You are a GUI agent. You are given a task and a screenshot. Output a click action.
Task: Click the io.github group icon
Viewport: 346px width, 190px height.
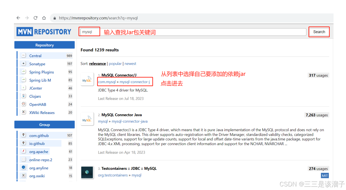(x=24, y=143)
